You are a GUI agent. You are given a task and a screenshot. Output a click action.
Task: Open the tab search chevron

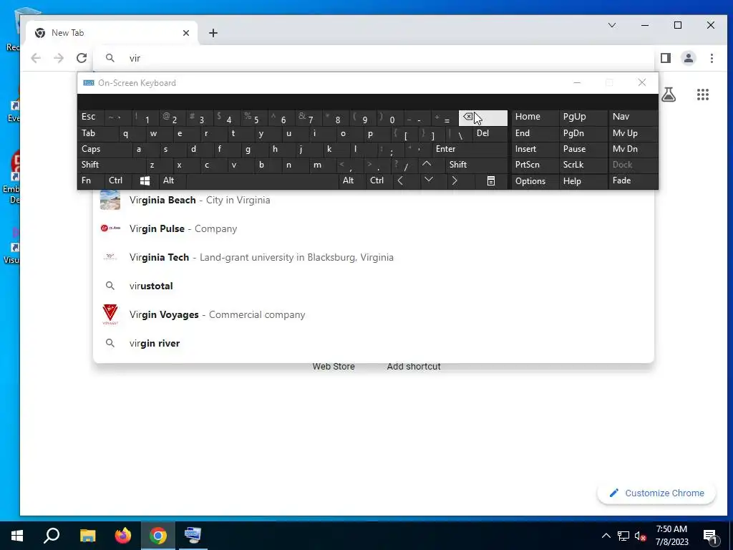click(612, 25)
